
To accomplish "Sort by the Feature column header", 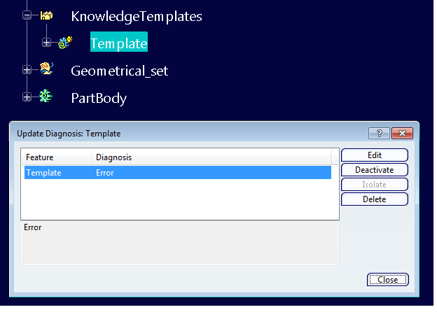I will coord(57,157).
